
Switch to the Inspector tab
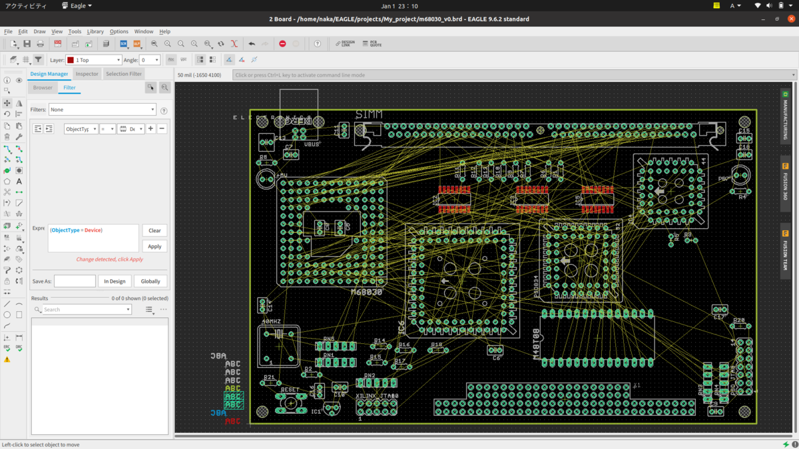87,74
